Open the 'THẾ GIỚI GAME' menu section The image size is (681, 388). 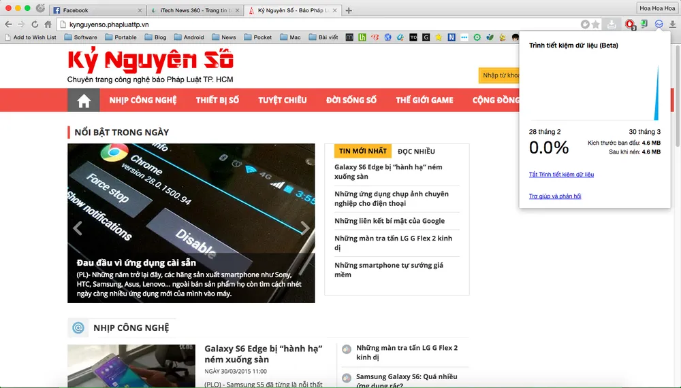(424, 101)
